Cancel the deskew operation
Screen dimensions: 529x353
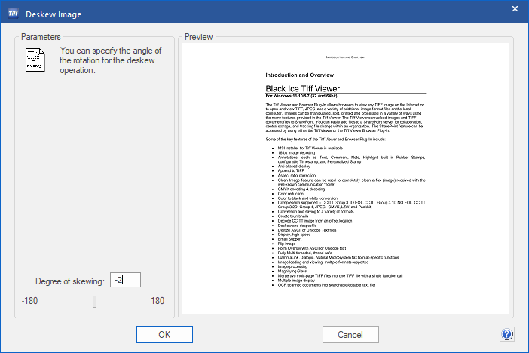point(350,334)
